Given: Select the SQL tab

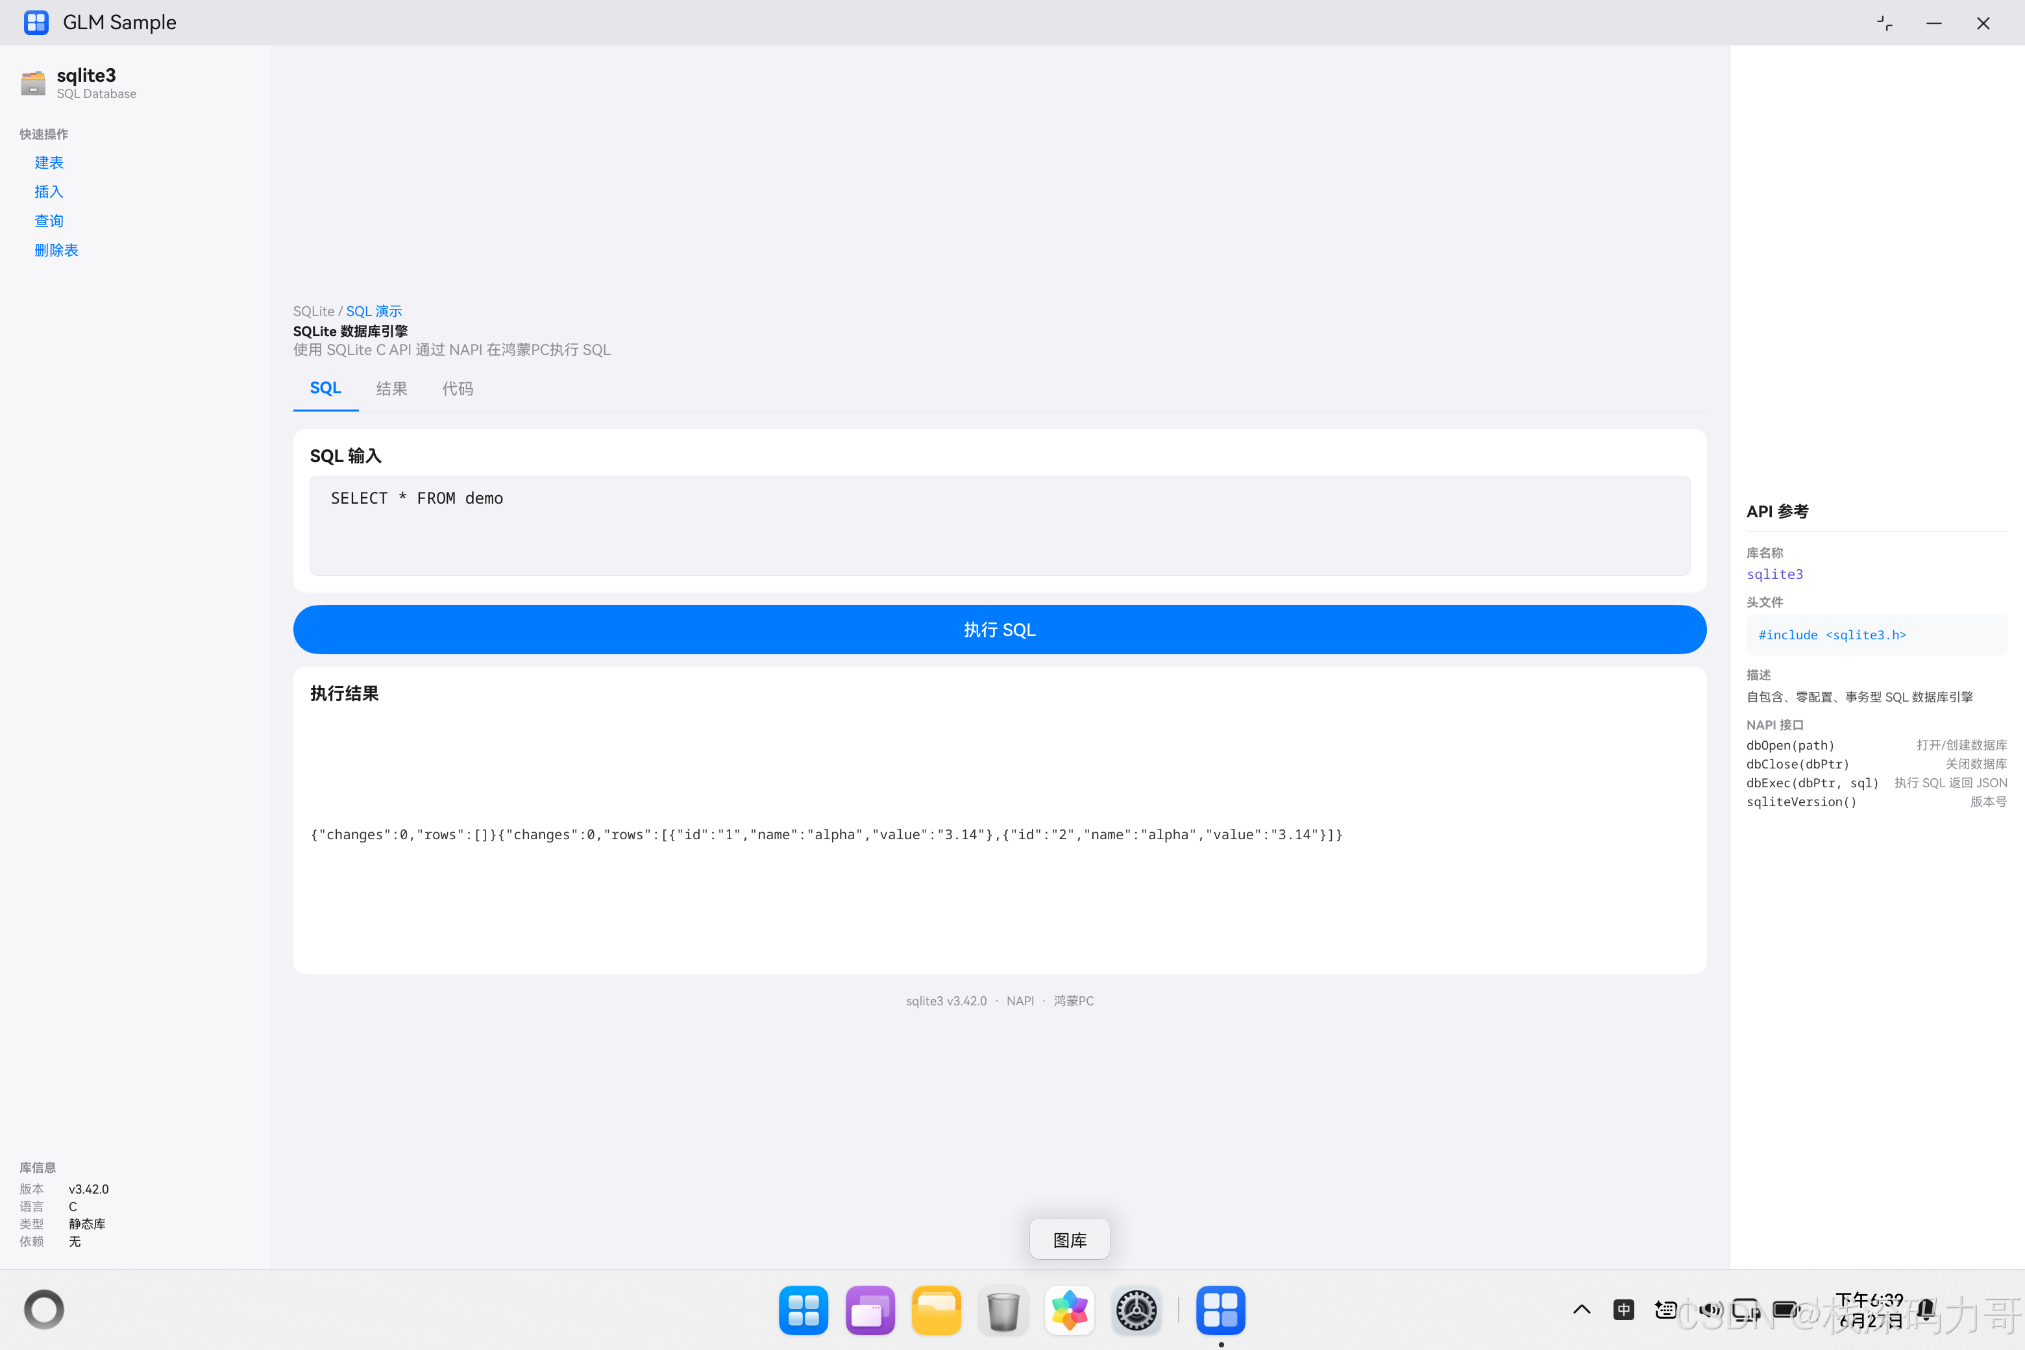Looking at the screenshot, I should pos(325,388).
